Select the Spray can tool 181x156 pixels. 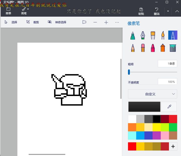click(x=163, y=48)
